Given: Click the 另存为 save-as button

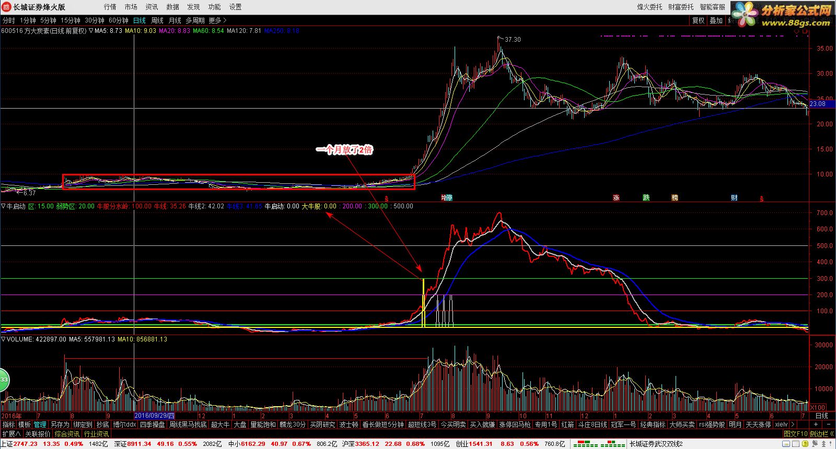Looking at the screenshot, I should (x=60, y=424).
